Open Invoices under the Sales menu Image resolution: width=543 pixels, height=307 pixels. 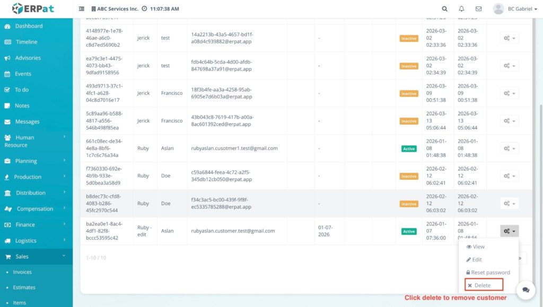(22, 272)
